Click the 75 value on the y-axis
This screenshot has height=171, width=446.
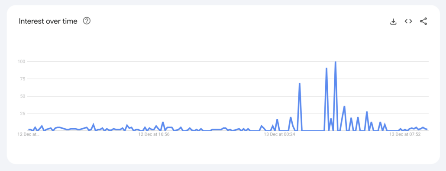point(23,79)
